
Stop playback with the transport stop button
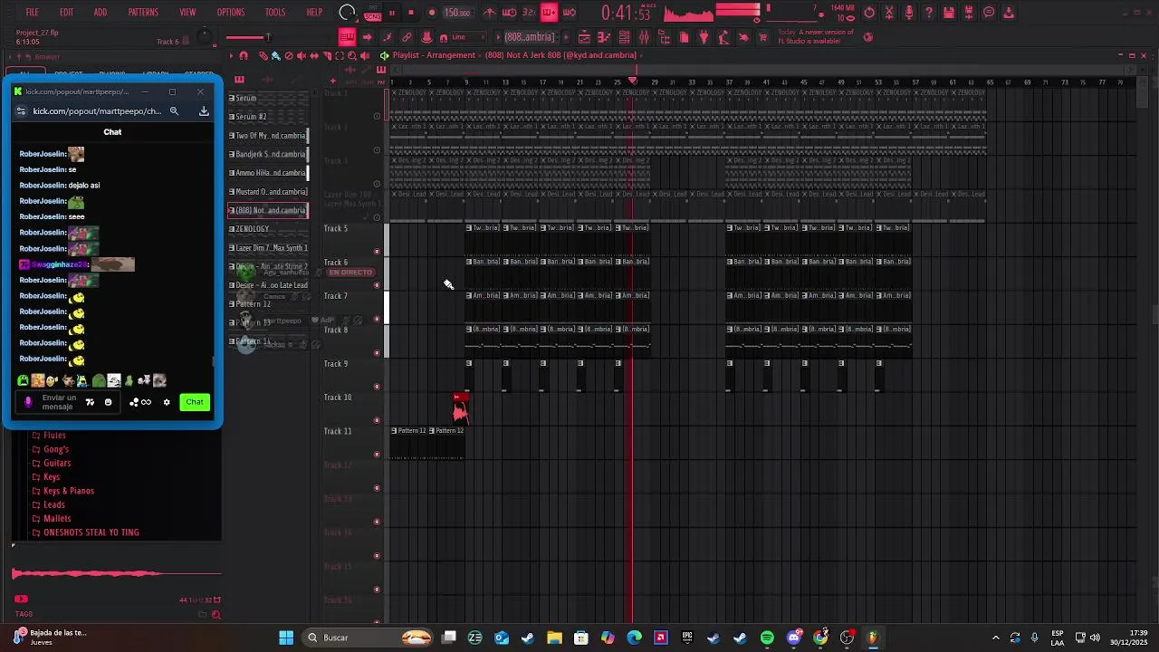411,13
